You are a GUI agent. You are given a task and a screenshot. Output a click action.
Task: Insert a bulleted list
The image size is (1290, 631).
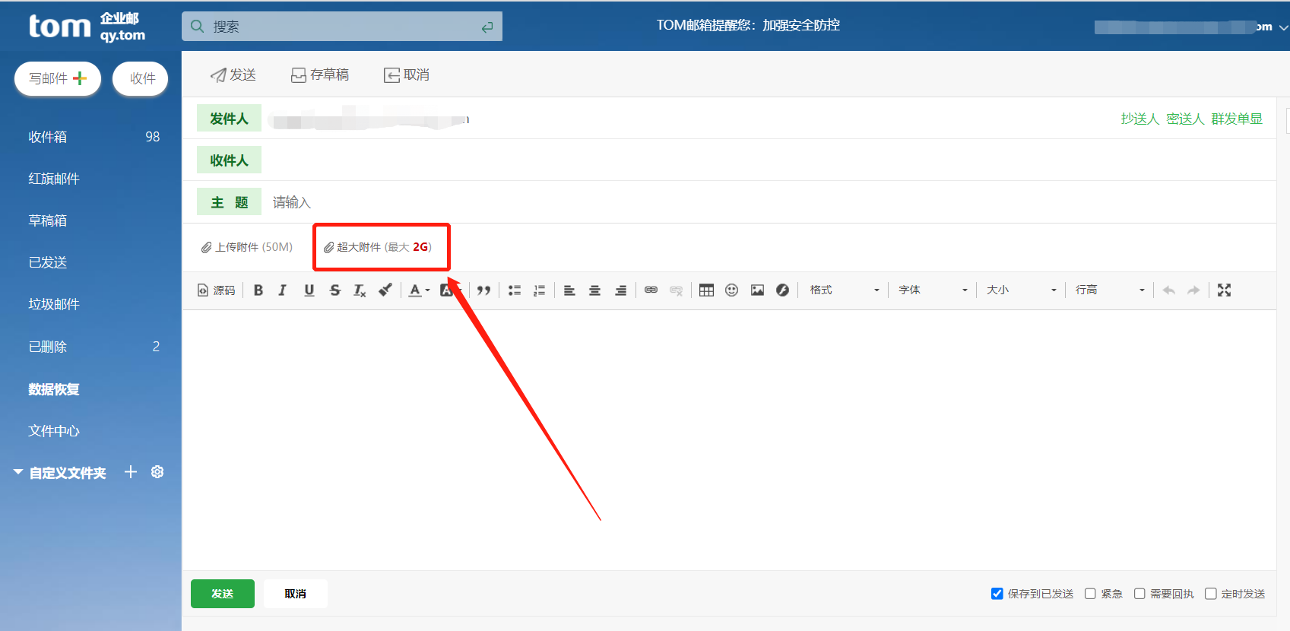tap(515, 290)
